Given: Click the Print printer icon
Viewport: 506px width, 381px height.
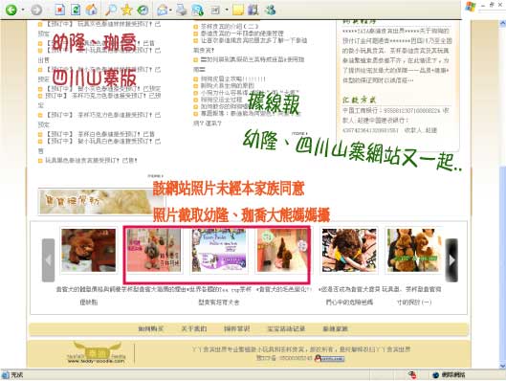Looking at the screenshot, I should [x=182, y=10].
